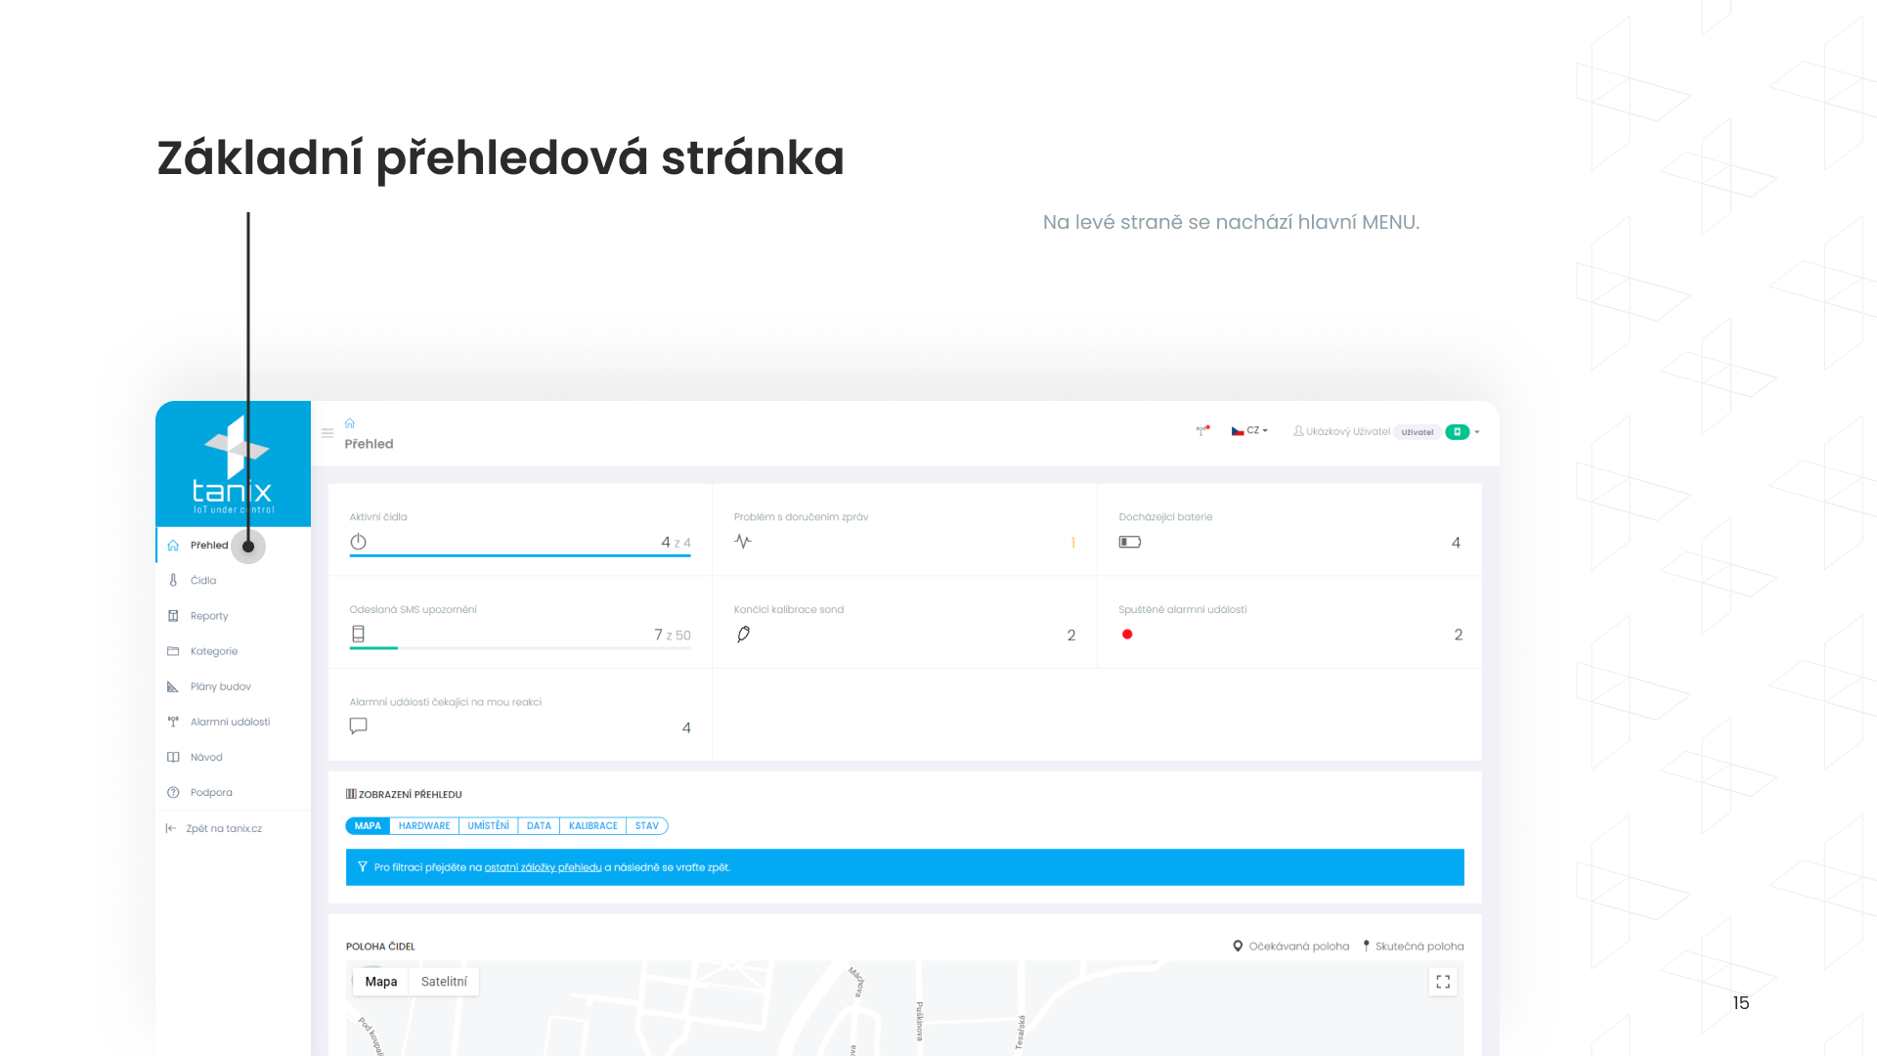Viewport: 1877px width, 1056px height.
Task: Open Čidla via the thermometer icon
Action: [173, 580]
